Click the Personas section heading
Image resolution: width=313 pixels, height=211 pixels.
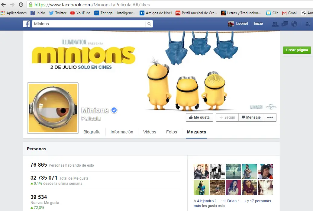37,149
